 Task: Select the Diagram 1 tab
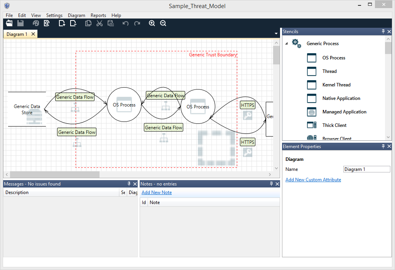(17, 34)
